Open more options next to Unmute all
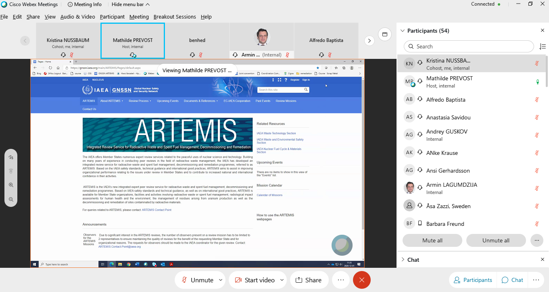Viewport: 549px width, 292px height. point(536,240)
